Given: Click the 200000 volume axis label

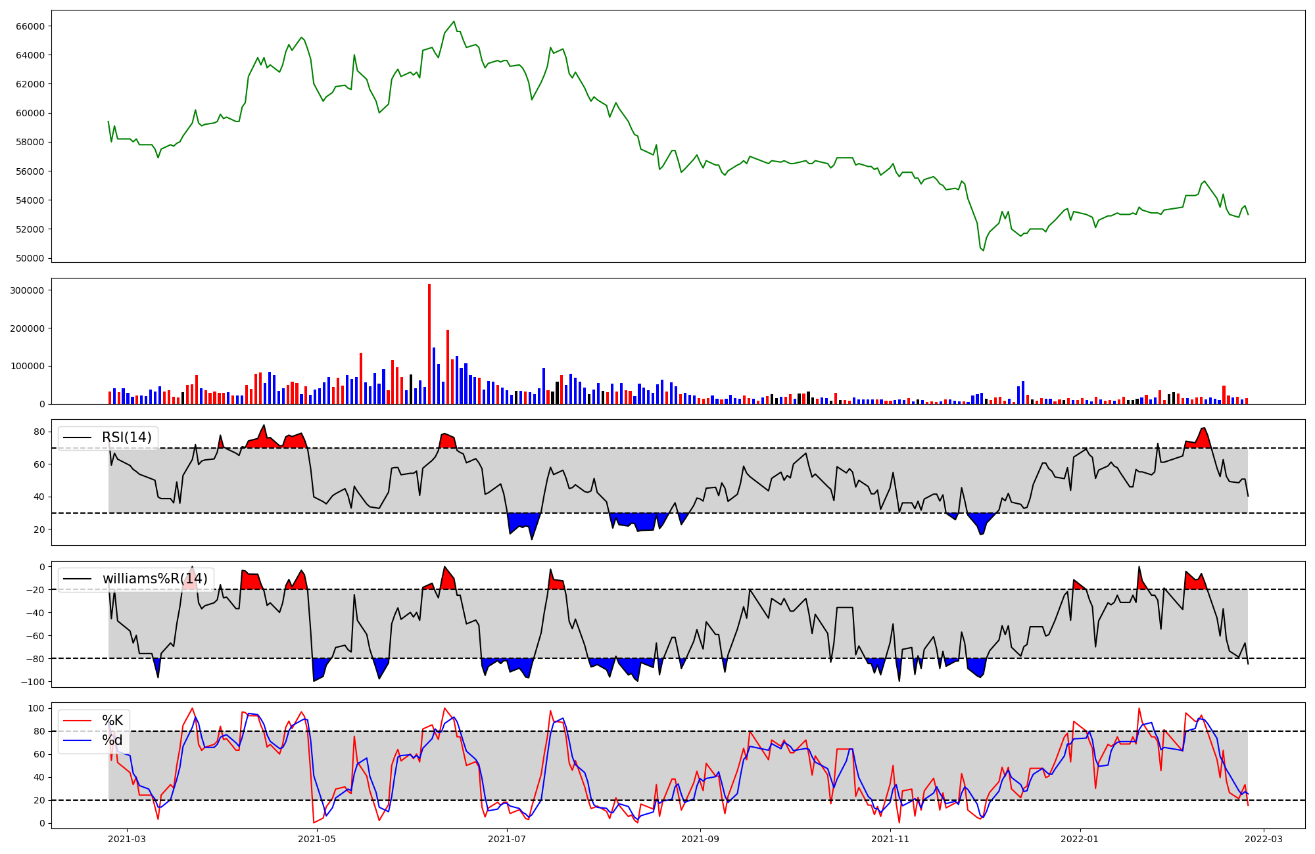Looking at the screenshot, I should [x=28, y=328].
